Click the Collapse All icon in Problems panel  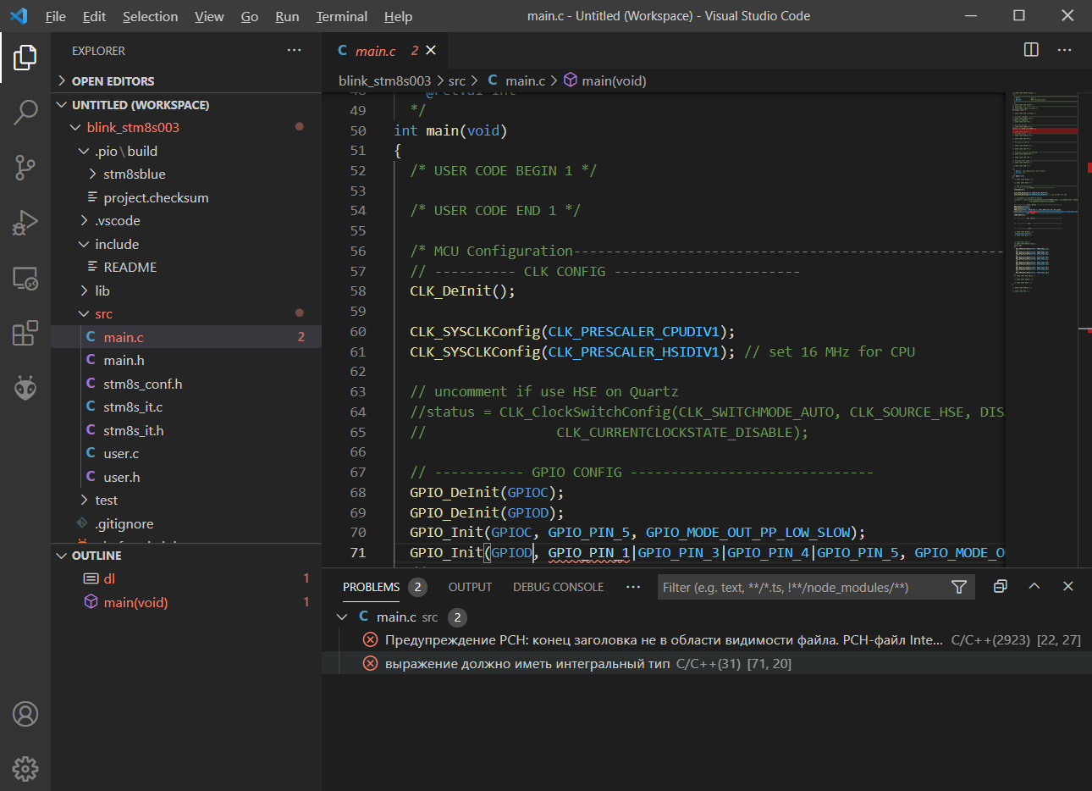(1000, 586)
